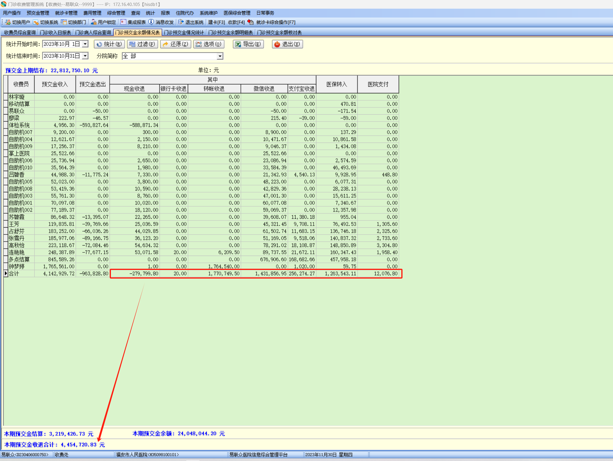The height and width of the screenshot is (461, 613).
Task: Expand 统计结束时间 date dropdown arrow
Action: pyautogui.click(x=85, y=56)
